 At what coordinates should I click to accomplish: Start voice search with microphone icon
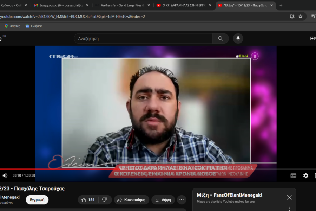point(238,39)
